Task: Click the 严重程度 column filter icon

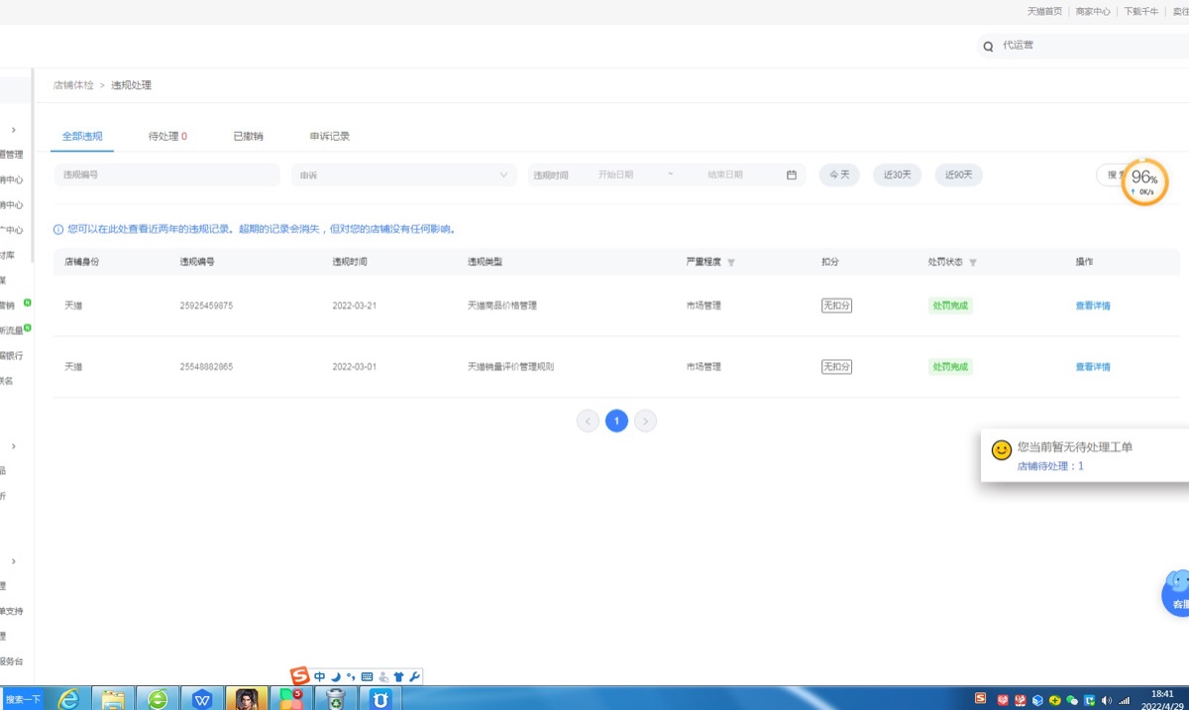Action: pyautogui.click(x=731, y=263)
